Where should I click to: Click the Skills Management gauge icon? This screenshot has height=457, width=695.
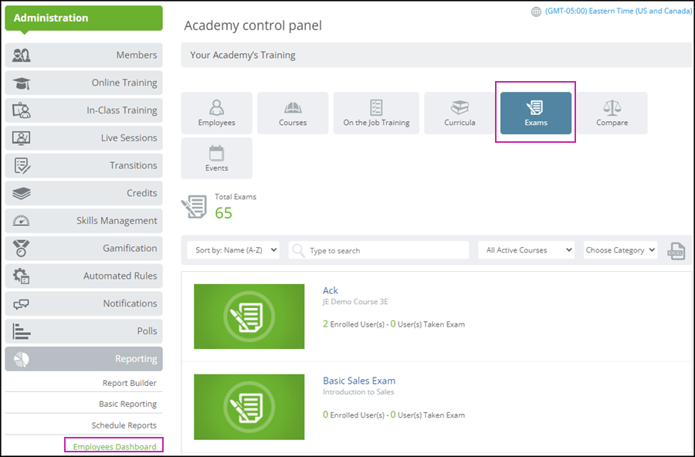pos(22,221)
